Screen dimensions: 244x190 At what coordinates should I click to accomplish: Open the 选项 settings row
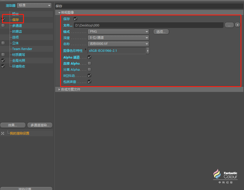(15, 37)
